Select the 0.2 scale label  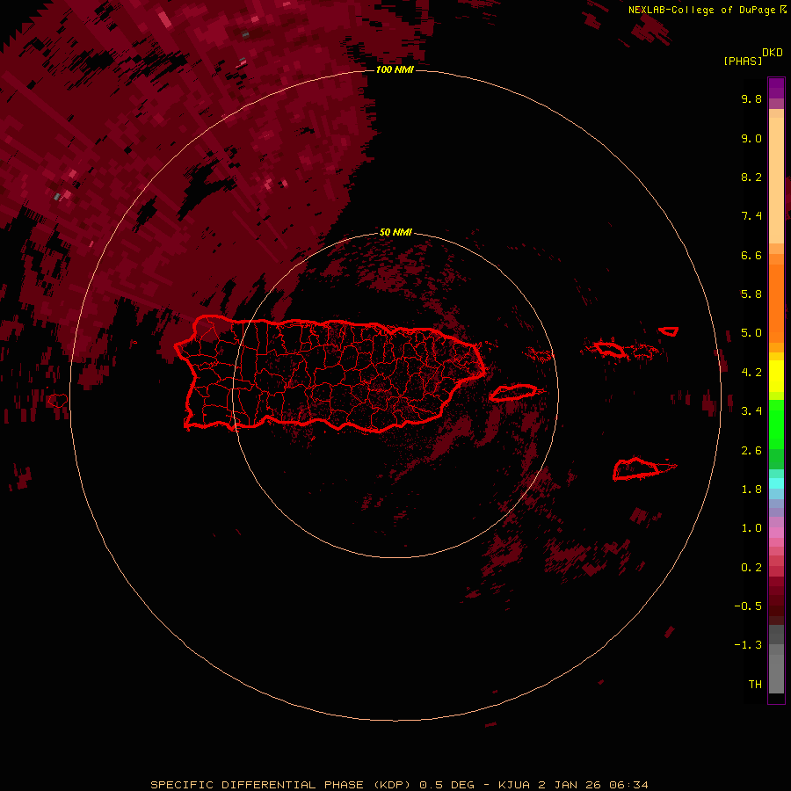(751, 567)
